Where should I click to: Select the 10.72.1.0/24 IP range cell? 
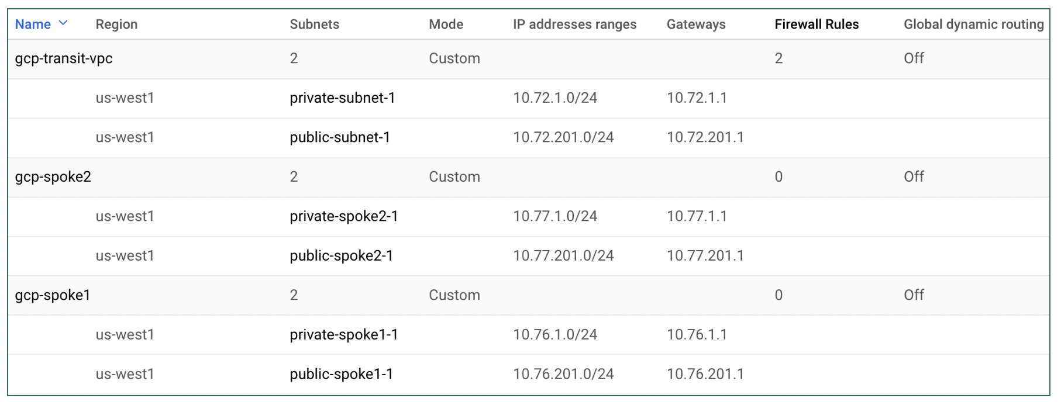coord(556,98)
